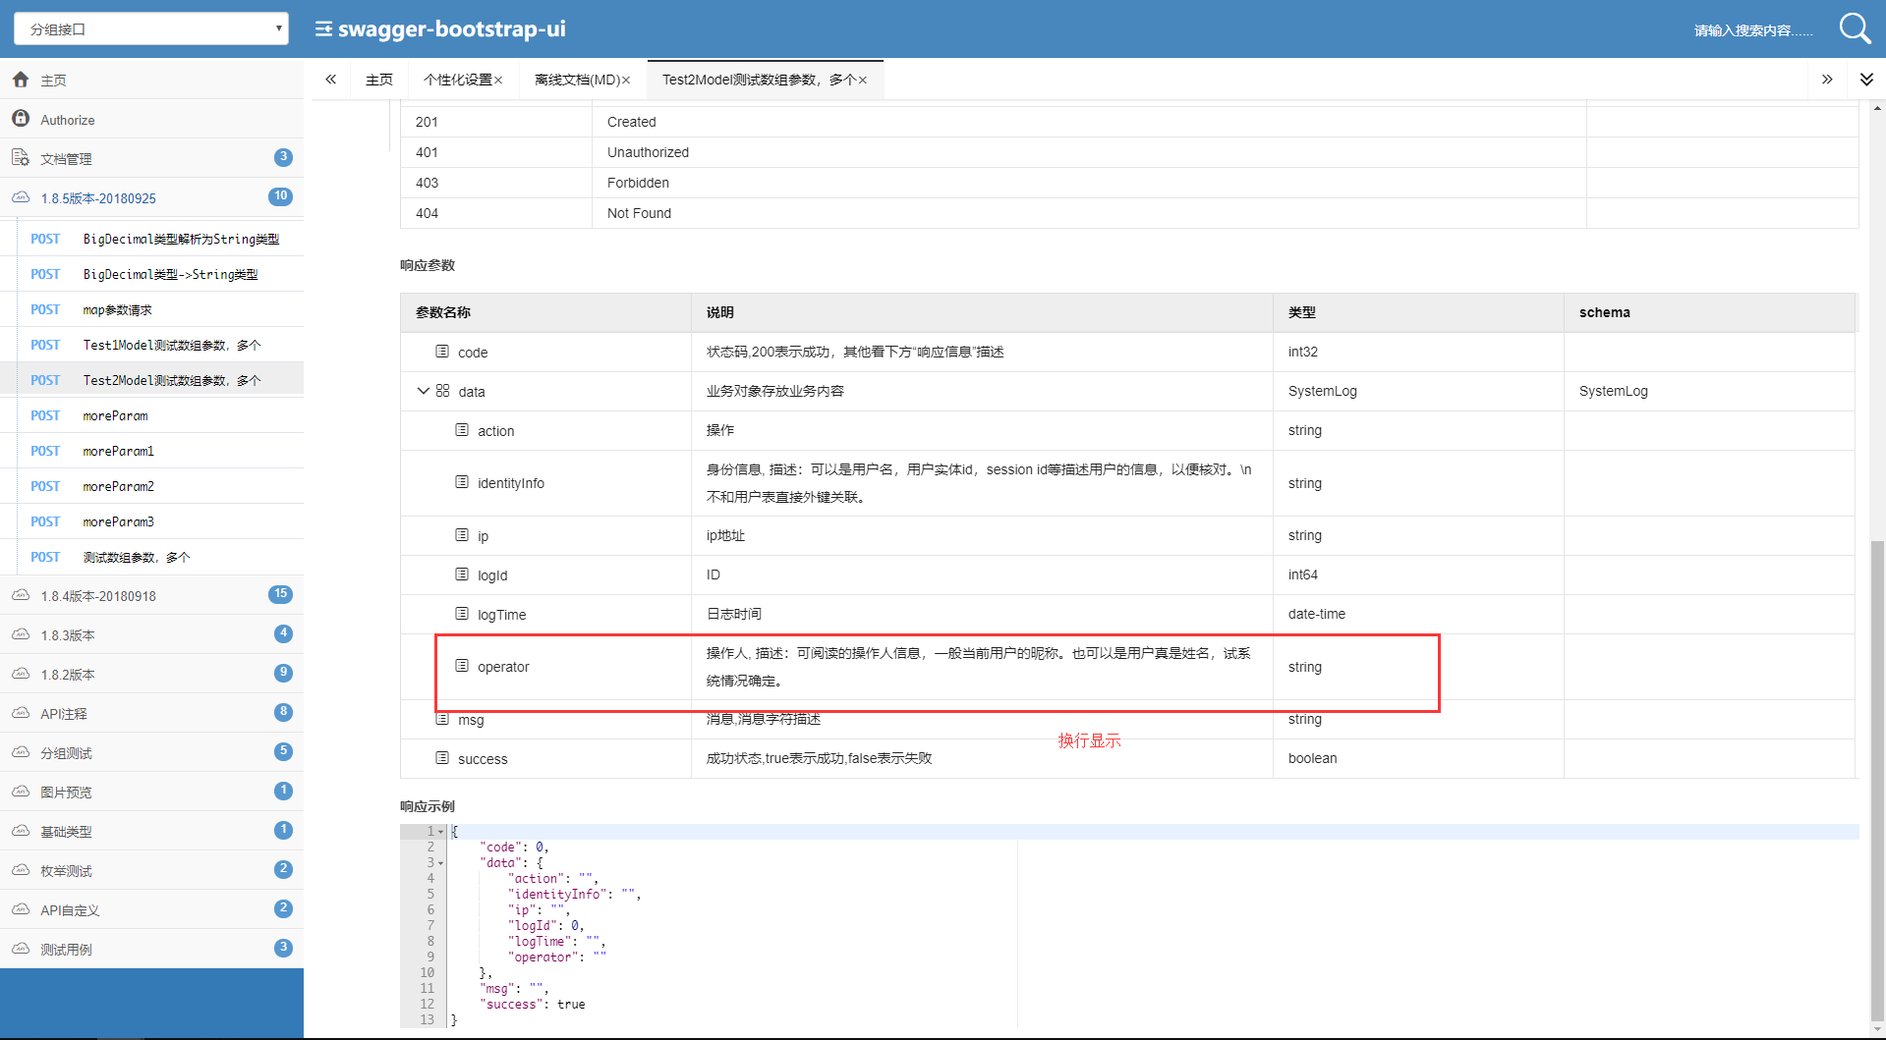The height and width of the screenshot is (1040, 1886).
Task: Expand the 1.8.4版本-20180918 group
Action: (x=98, y=595)
